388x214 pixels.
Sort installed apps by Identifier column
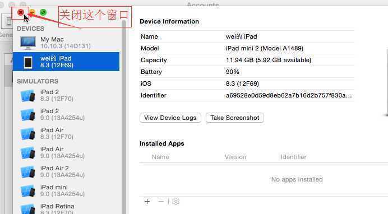pos(293,157)
